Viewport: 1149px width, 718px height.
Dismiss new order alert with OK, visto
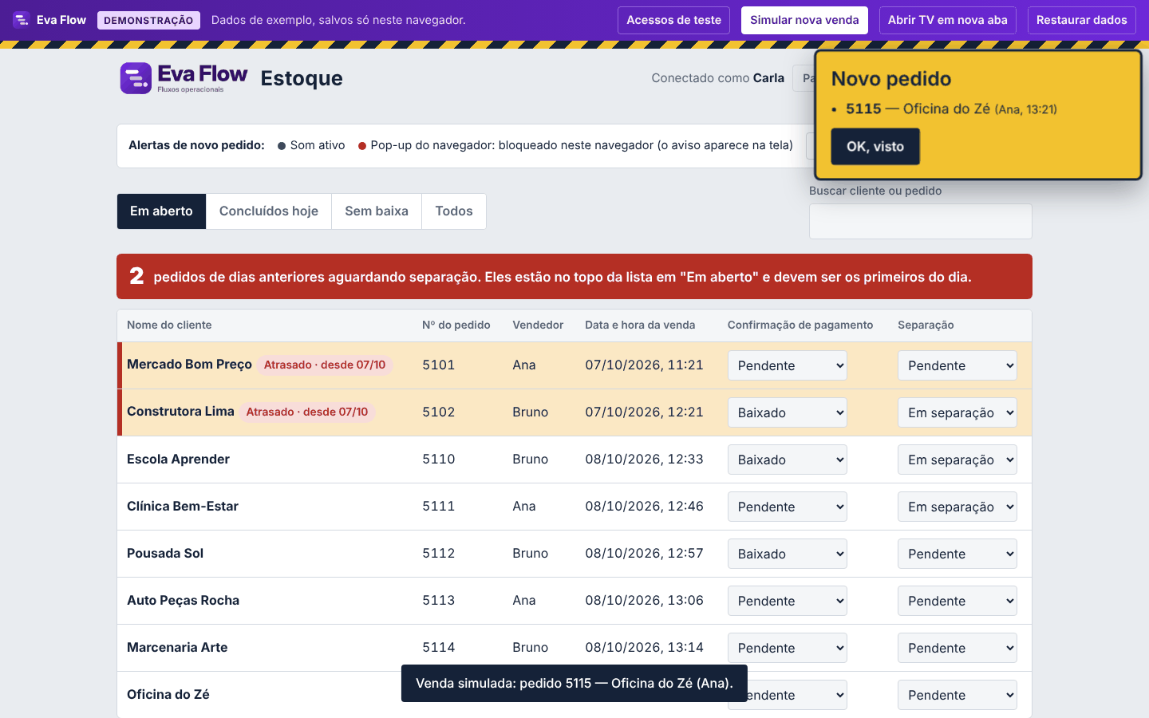(875, 147)
